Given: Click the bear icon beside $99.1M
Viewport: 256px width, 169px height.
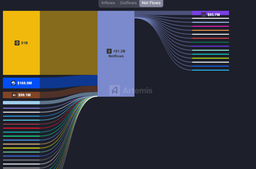Looking at the screenshot, I should click(x=14, y=95).
